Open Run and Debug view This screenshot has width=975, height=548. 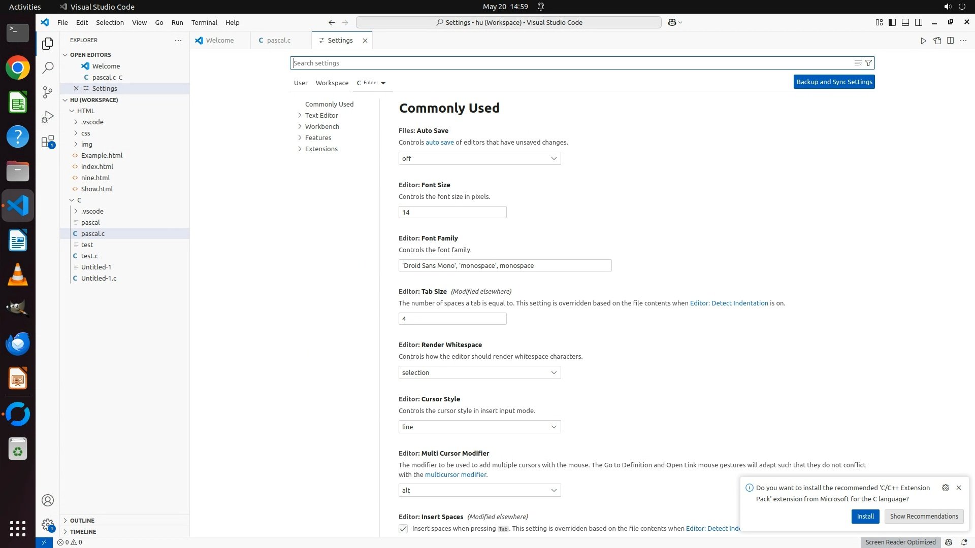pos(48,117)
